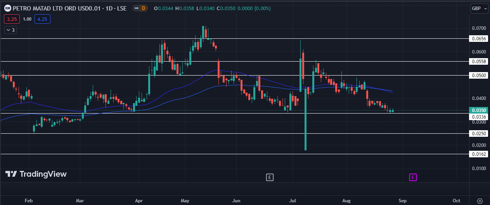Open chart settings hexagon icon
The height and width of the screenshot is (205, 490).
tap(480, 201)
